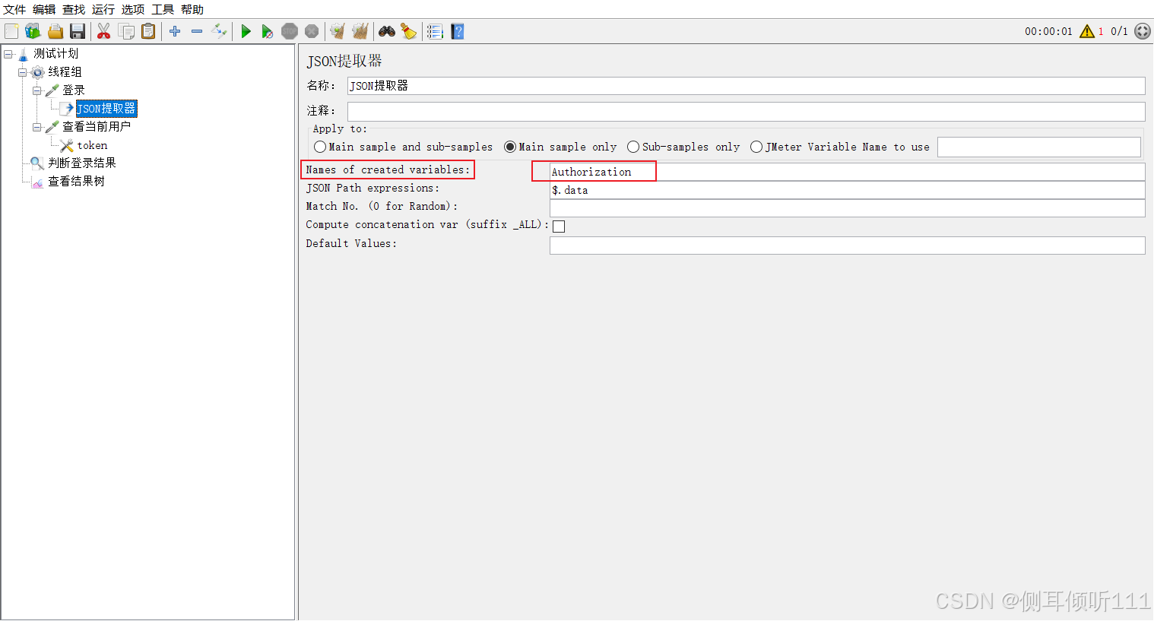Click Names of created variables field
Image resolution: width=1154 pixels, height=621 pixels.
click(x=847, y=172)
